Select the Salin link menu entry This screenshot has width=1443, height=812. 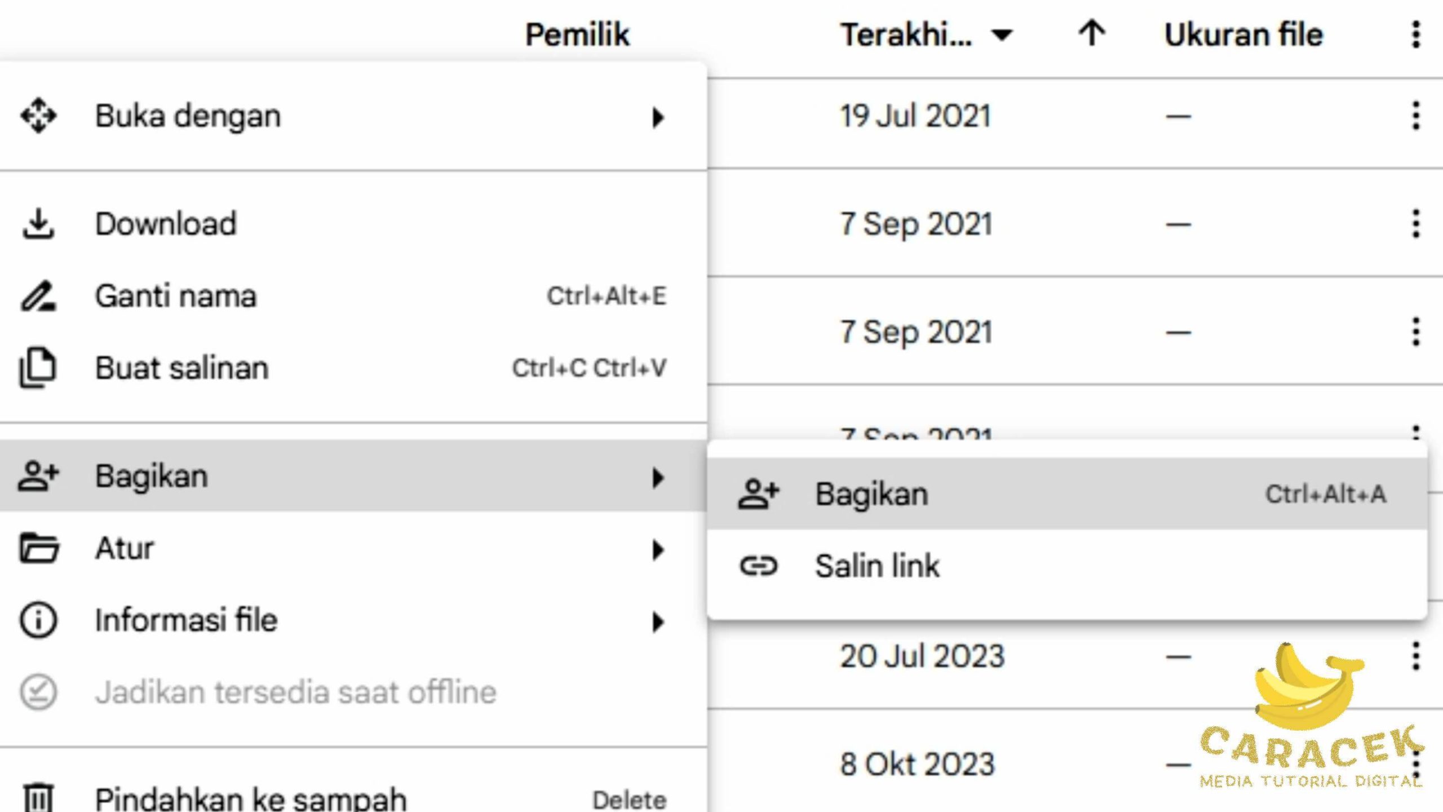tap(877, 566)
